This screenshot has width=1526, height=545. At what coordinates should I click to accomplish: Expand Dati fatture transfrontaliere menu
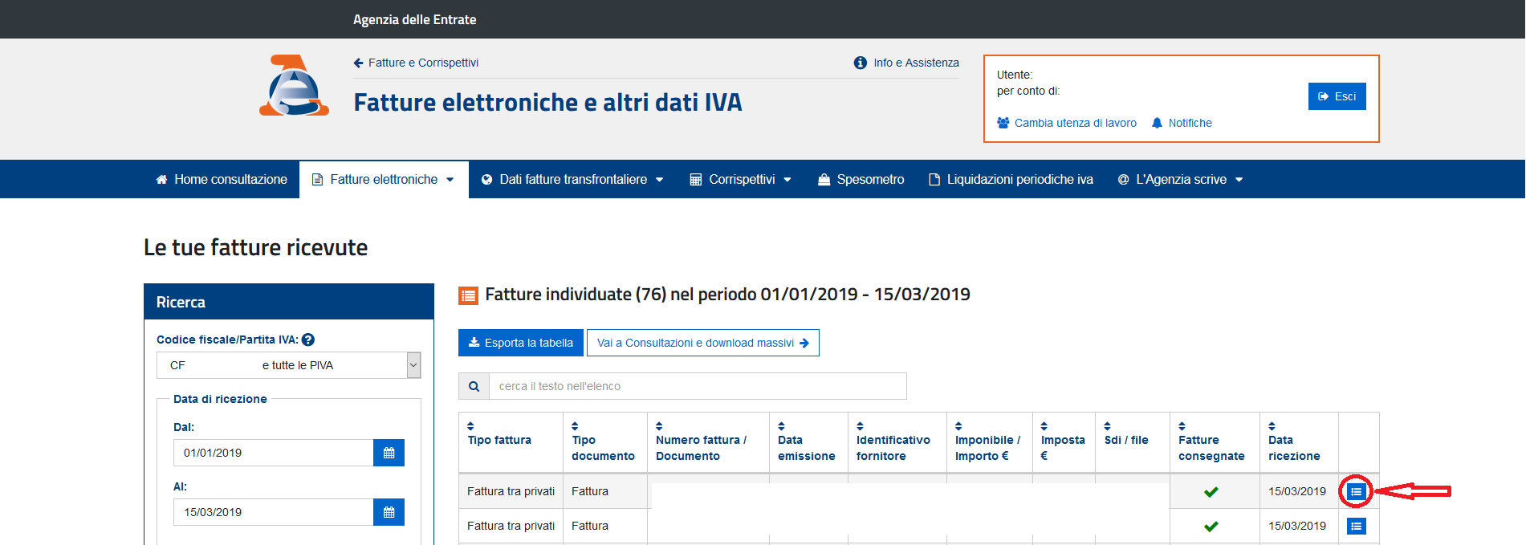[572, 179]
